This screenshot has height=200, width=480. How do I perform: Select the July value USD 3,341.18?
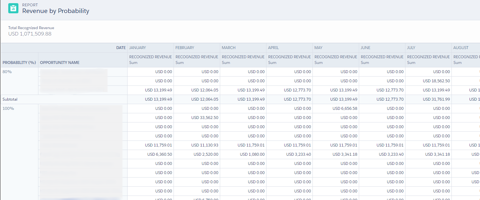point(437,154)
